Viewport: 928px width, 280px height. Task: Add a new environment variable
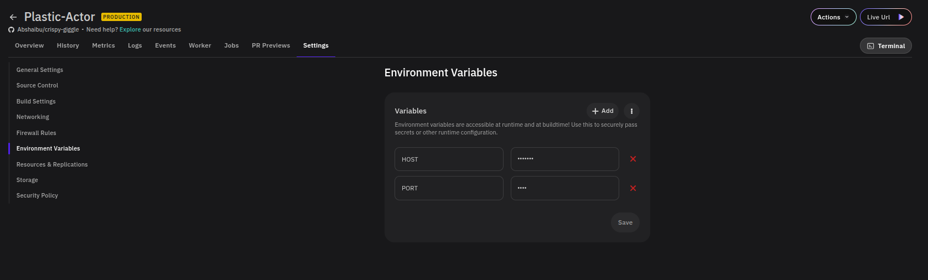[603, 111]
